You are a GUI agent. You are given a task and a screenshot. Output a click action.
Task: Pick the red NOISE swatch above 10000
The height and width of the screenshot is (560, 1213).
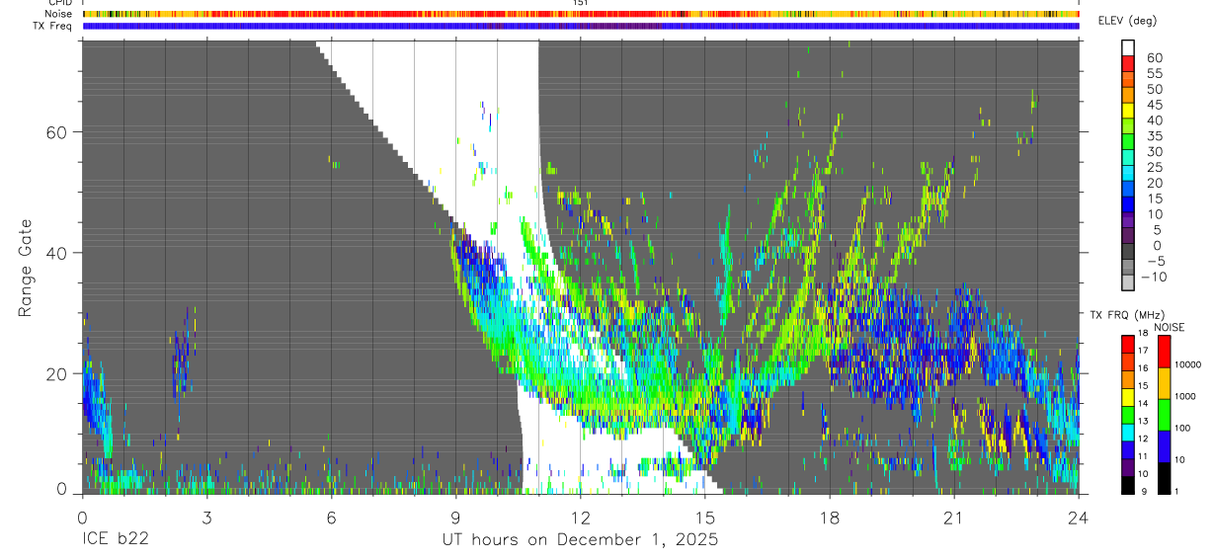1166,352
